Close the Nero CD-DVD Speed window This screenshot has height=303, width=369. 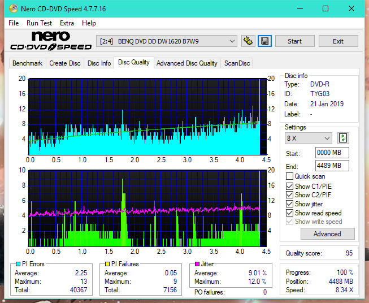coord(351,9)
